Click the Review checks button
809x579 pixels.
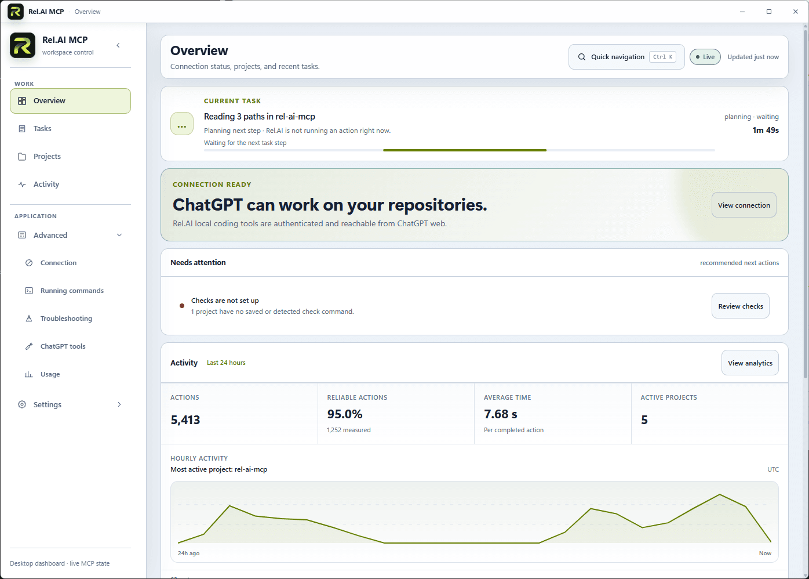741,306
